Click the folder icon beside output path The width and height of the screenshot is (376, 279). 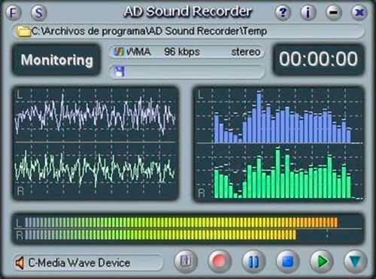click(23, 31)
